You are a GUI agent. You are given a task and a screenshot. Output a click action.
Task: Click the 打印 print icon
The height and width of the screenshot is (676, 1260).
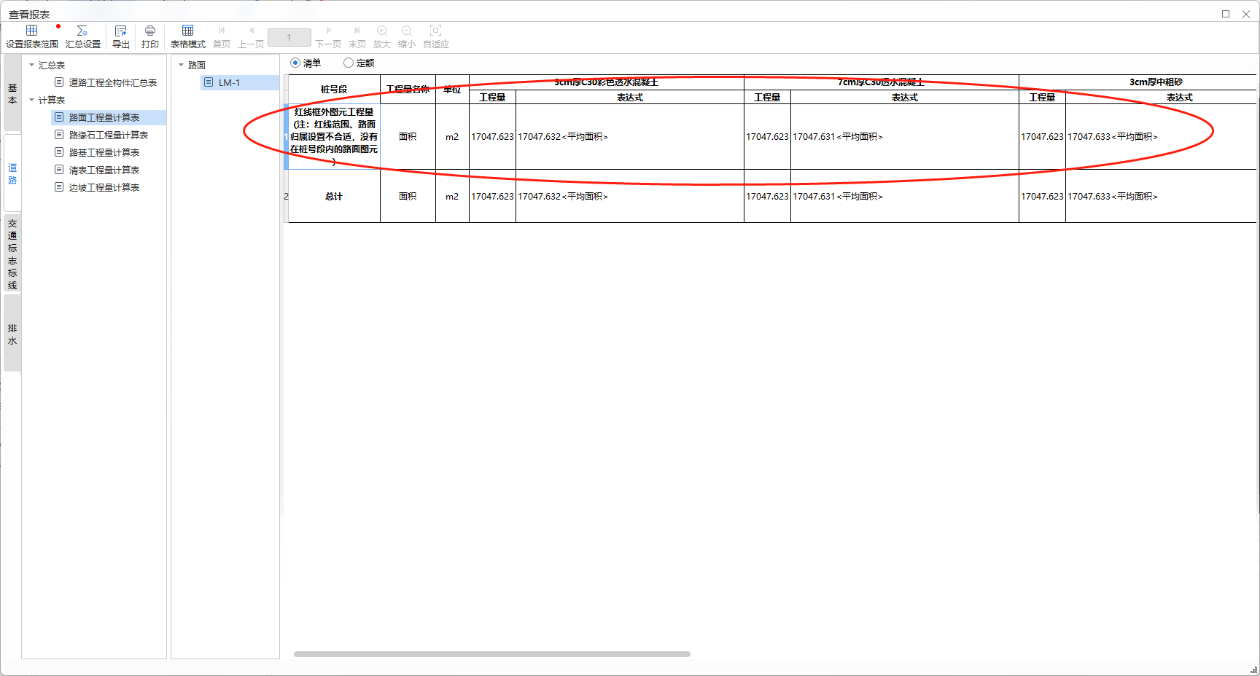pos(150,36)
